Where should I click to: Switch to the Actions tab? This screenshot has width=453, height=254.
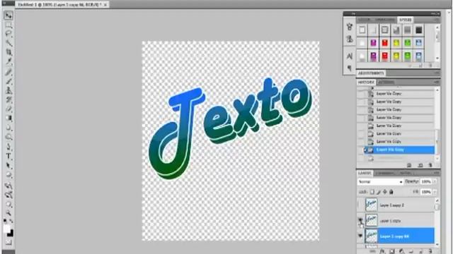click(386, 83)
